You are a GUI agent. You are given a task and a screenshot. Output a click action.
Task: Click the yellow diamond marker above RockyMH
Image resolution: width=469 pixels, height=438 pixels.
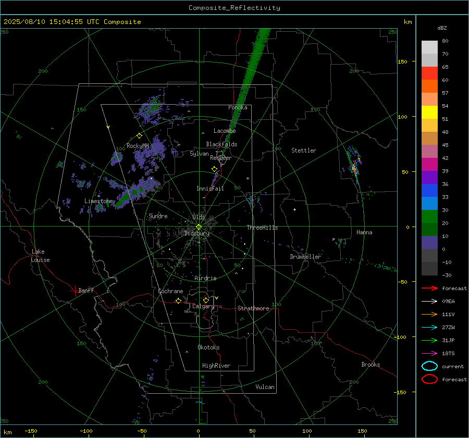click(139, 136)
